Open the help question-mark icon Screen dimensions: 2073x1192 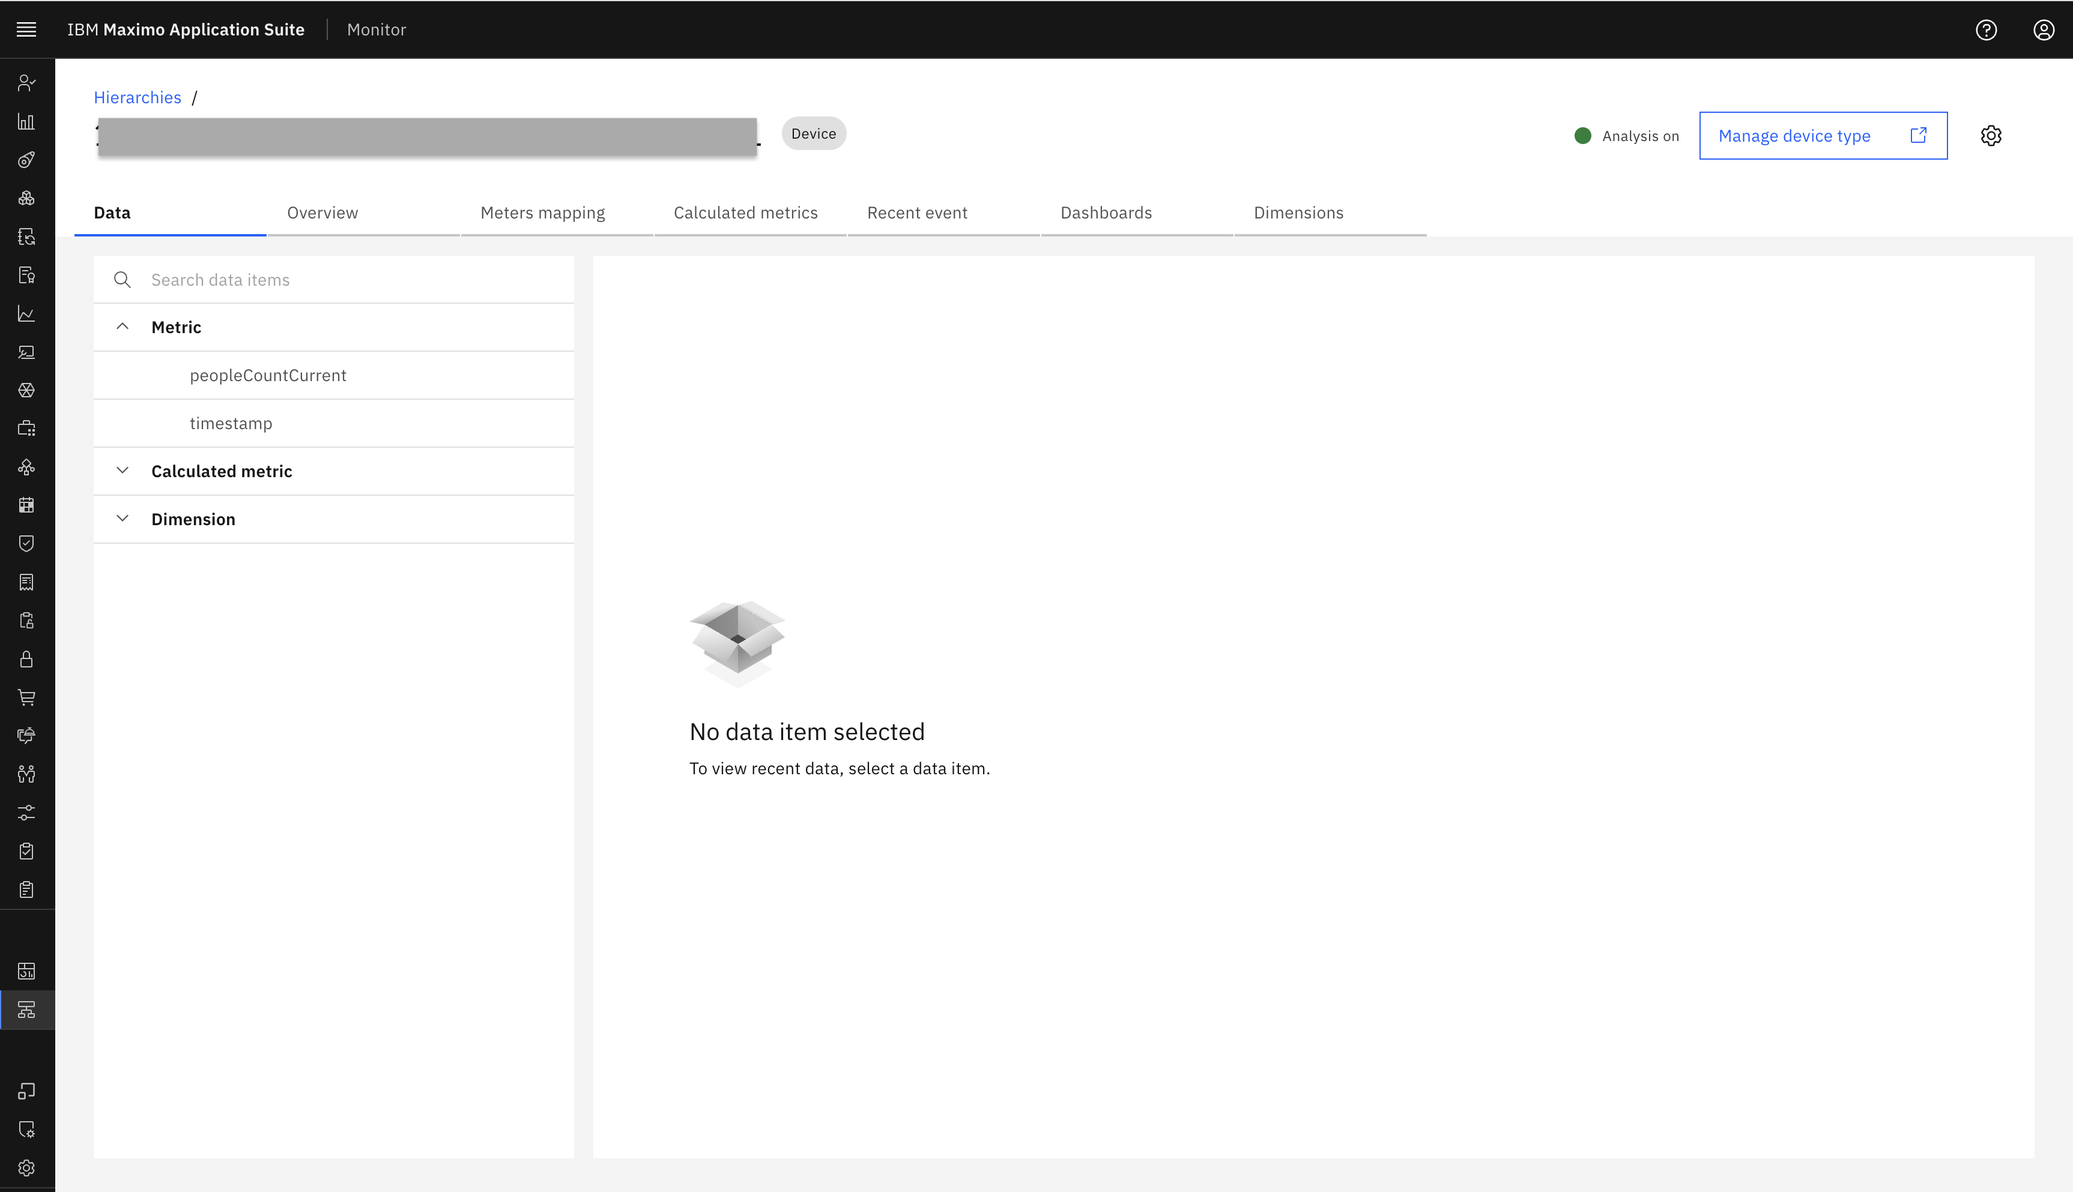tap(1986, 29)
